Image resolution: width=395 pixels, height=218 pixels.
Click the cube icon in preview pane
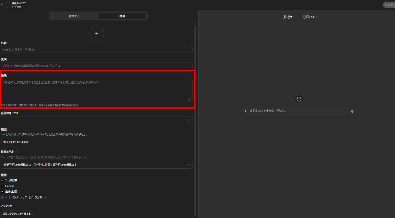coord(299,99)
